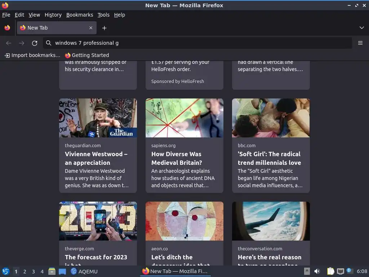Expand the list all tabs chevron
The height and width of the screenshot is (277, 369).
pyautogui.click(x=362, y=28)
